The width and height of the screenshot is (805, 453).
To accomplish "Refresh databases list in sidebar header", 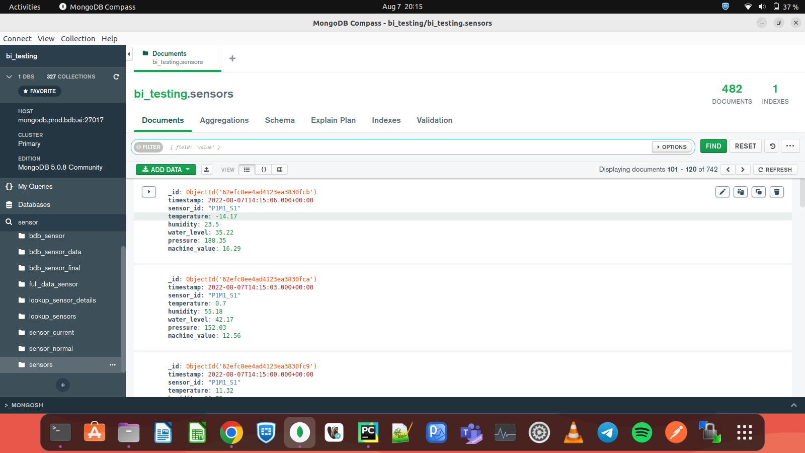I will point(116,77).
